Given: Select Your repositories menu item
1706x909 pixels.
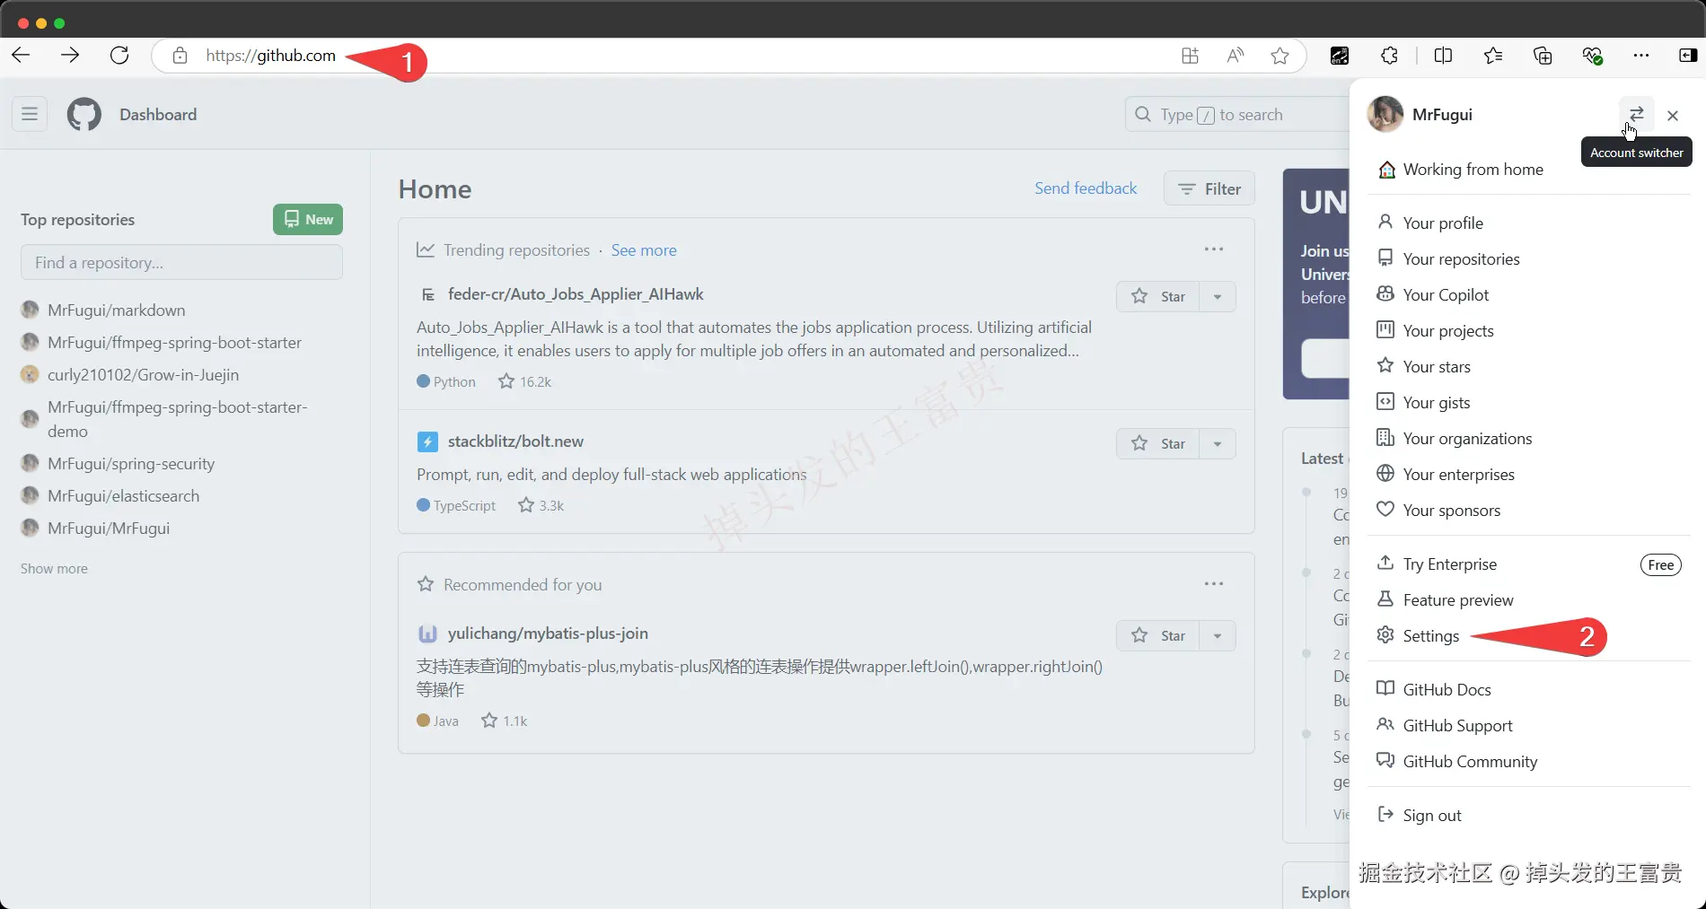Looking at the screenshot, I should pyautogui.click(x=1528, y=258).
